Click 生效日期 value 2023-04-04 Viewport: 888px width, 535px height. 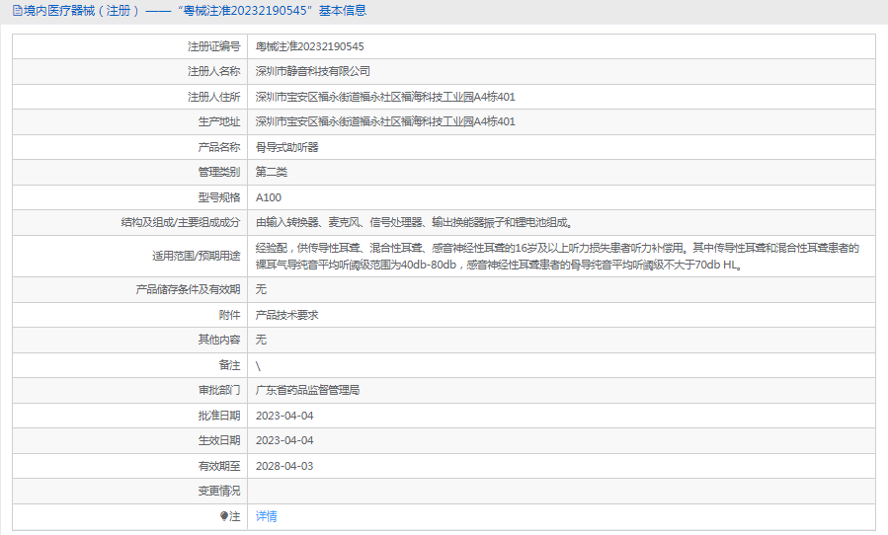284,440
